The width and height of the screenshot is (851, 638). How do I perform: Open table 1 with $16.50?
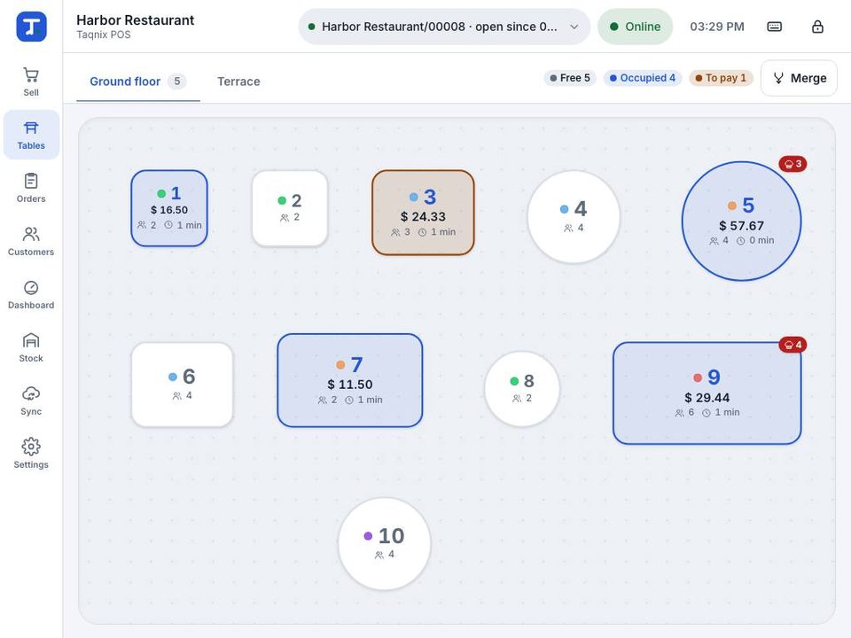point(169,208)
